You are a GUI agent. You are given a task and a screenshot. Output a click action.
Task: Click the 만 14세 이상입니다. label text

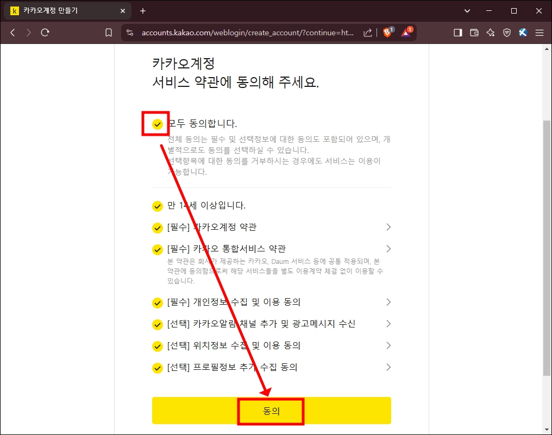(x=206, y=205)
